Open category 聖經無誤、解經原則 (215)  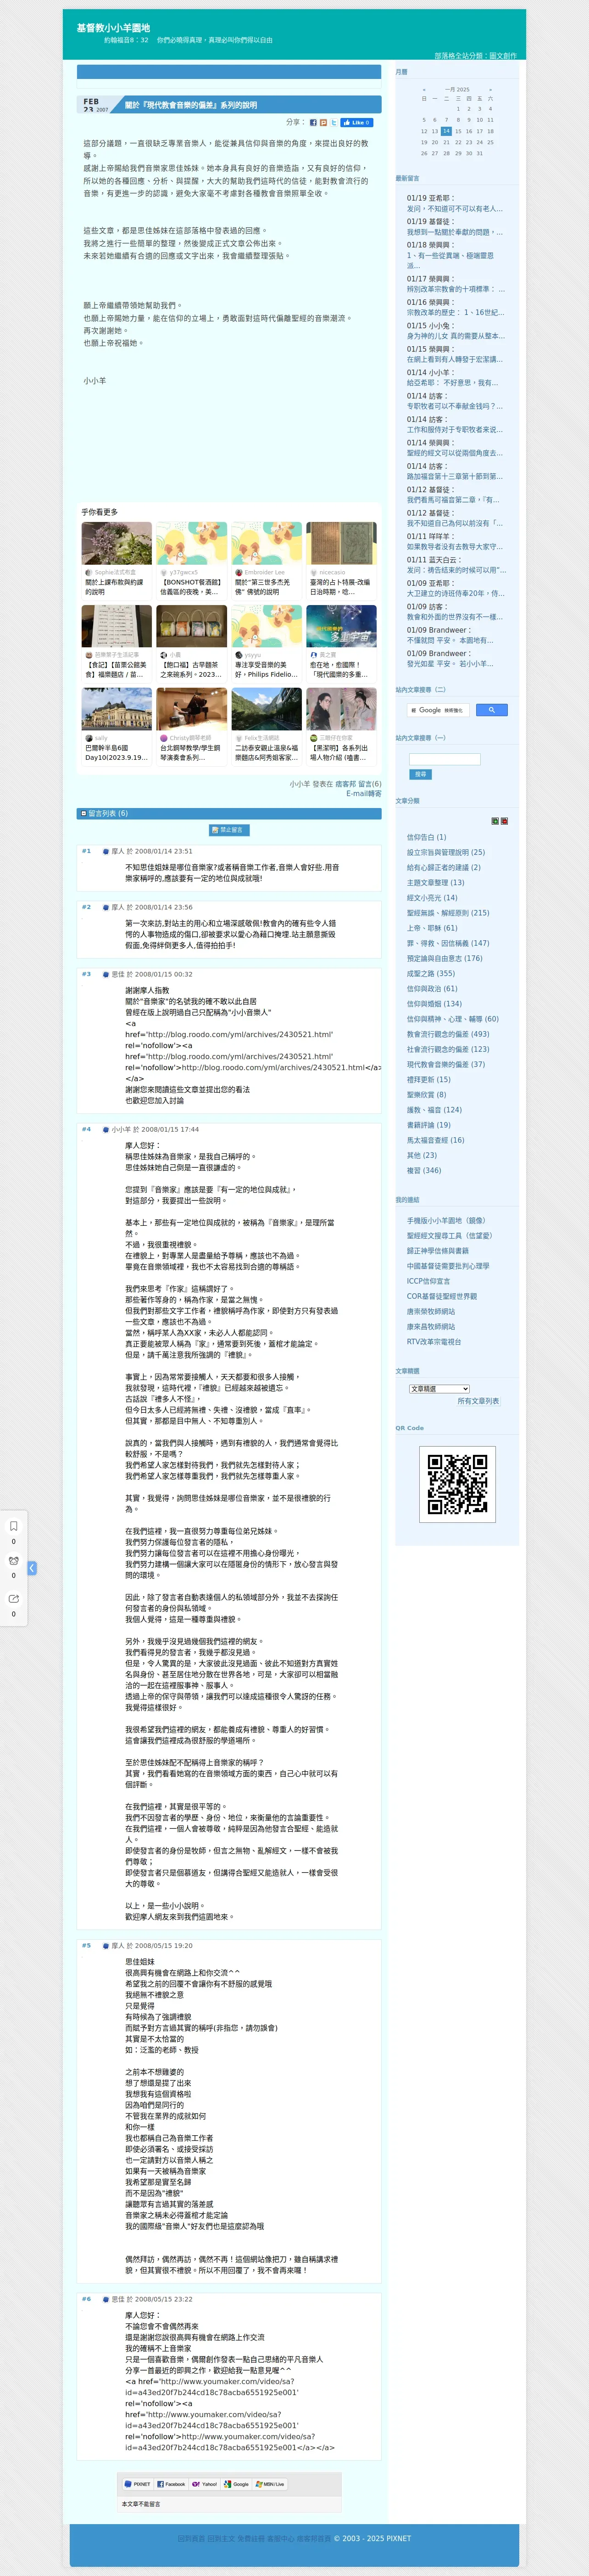point(448,913)
